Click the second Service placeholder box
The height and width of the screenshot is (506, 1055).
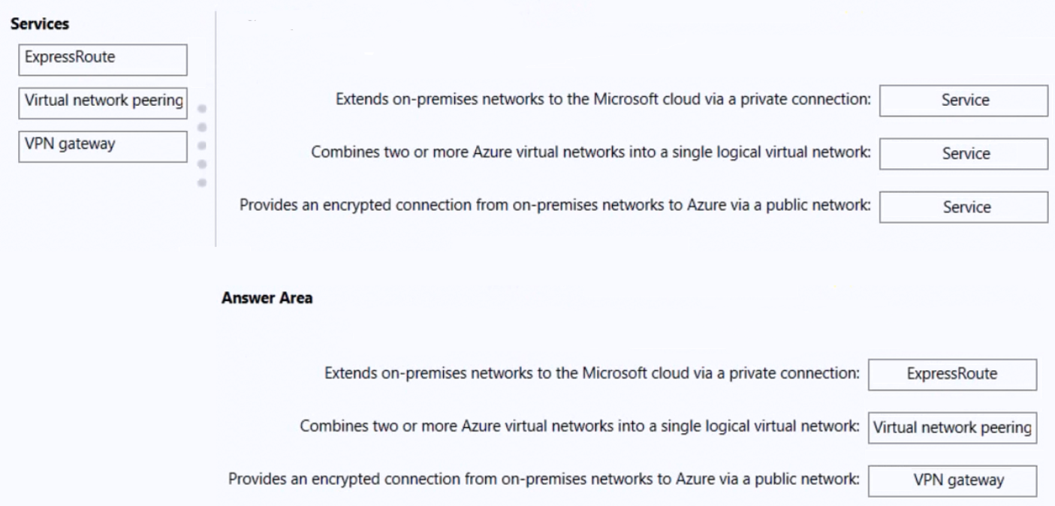(962, 153)
